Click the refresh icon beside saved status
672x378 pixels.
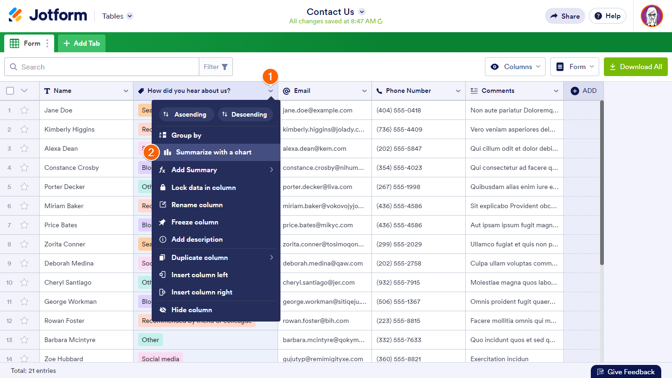coord(380,21)
